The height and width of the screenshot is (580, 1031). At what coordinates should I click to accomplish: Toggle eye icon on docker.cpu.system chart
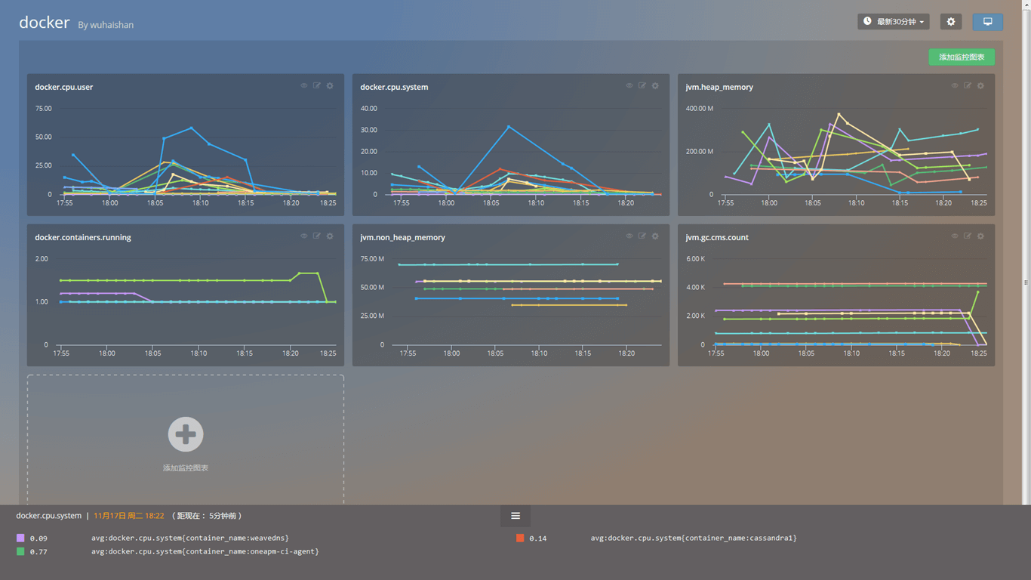pyautogui.click(x=629, y=86)
